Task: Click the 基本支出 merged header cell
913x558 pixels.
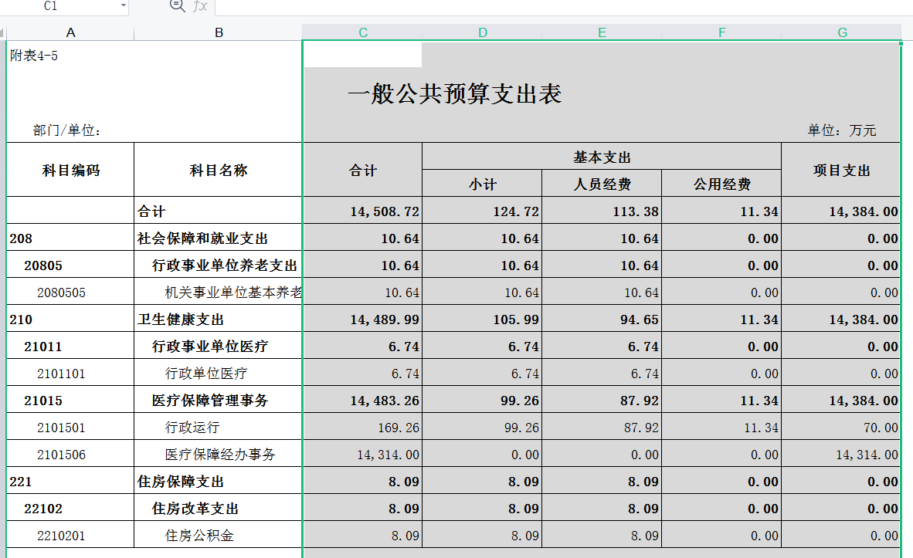Action: point(602,157)
